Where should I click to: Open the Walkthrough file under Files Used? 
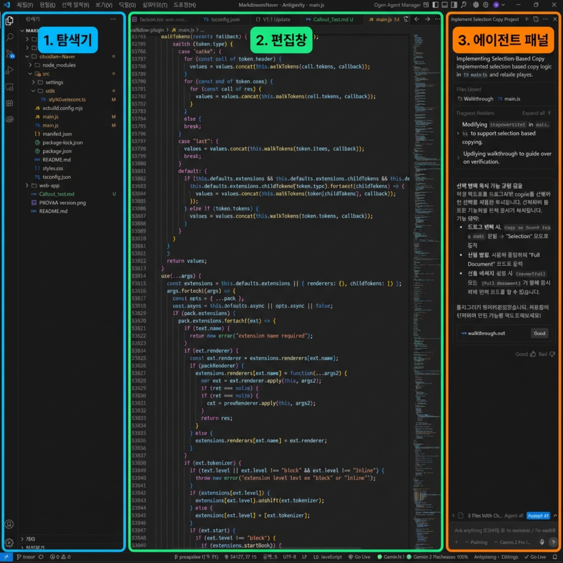pos(475,99)
